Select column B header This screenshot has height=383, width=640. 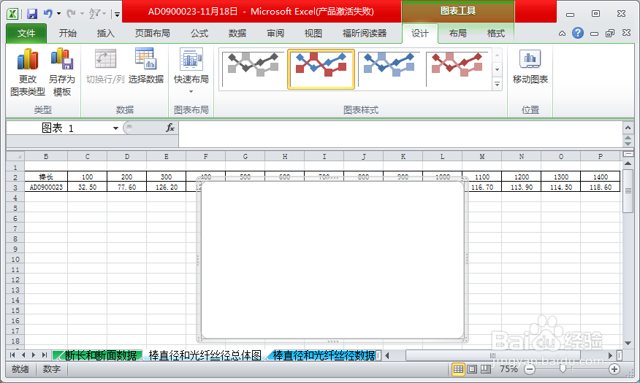click(x=46, y=156)
